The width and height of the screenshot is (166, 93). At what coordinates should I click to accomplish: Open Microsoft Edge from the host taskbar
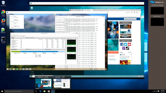(40, 91)
